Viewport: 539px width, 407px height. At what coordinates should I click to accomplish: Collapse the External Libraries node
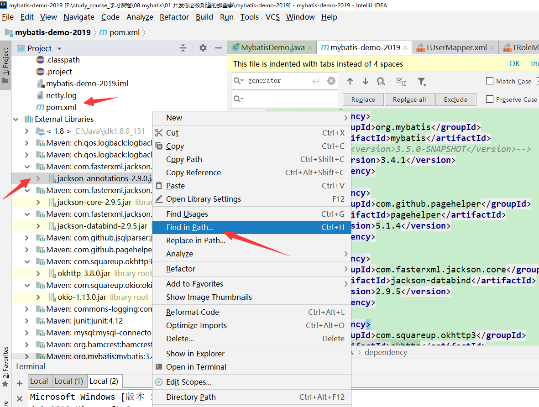(16, 119)
